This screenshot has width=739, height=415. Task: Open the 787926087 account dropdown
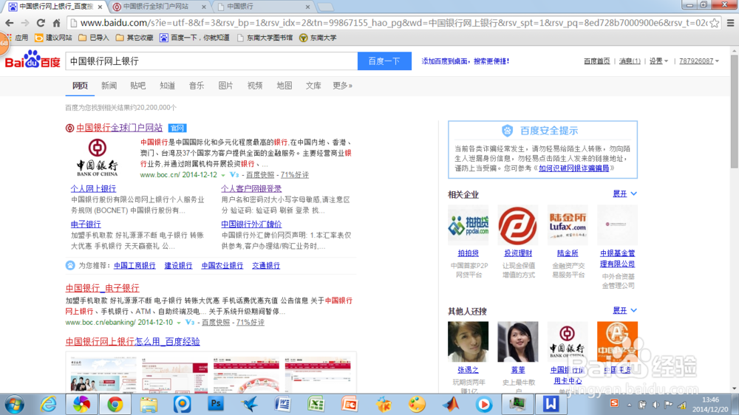point(699,61)
